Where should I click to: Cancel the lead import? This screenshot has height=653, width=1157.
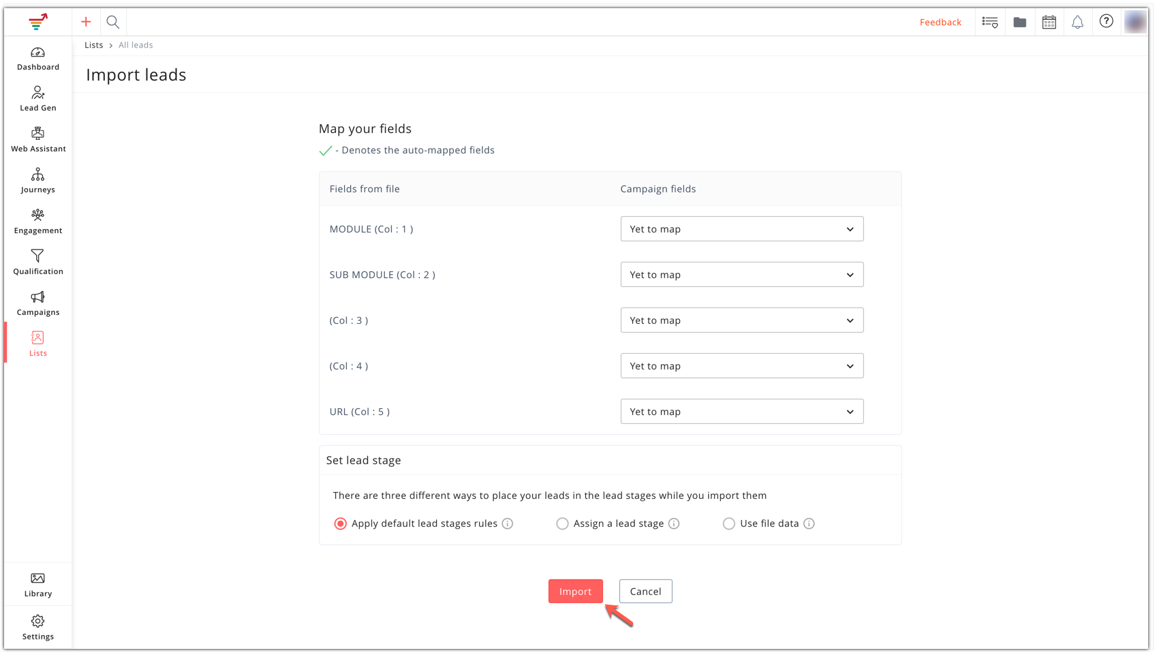pos(645,591)
